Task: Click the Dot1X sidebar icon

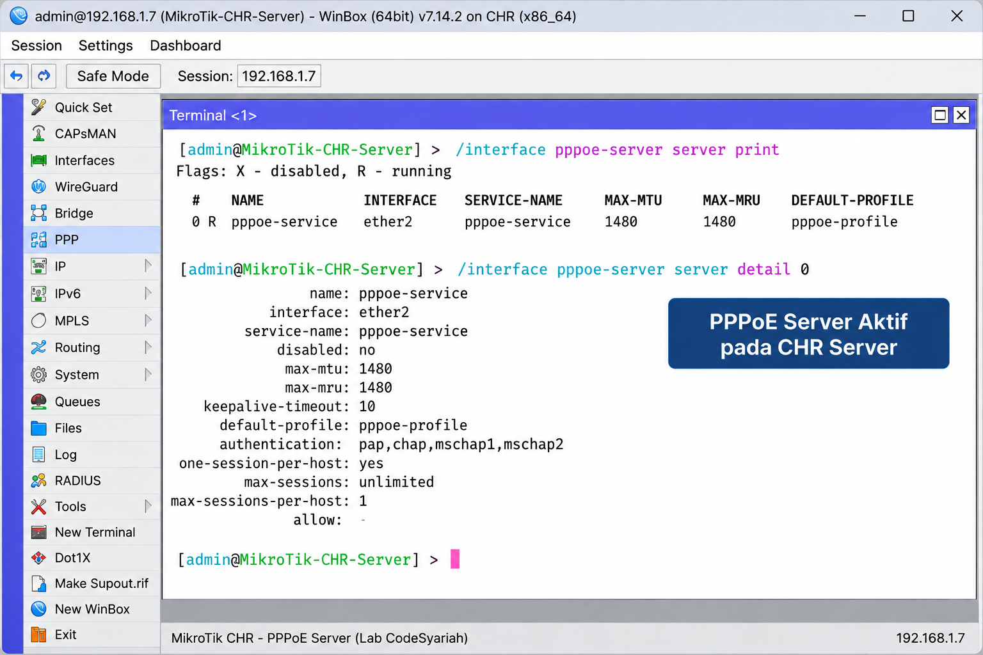Action: pos(38,558)
